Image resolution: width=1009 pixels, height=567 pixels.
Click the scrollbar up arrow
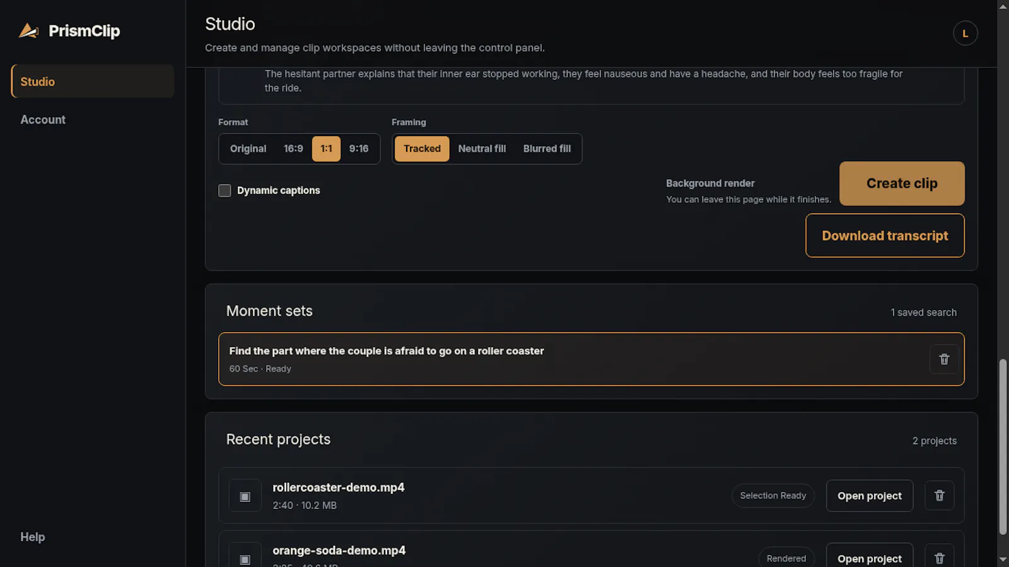click(1003, 6)
